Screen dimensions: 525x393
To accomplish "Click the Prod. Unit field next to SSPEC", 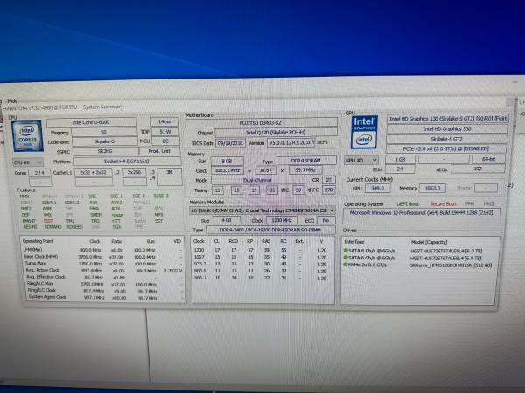I will click(159, 151).
